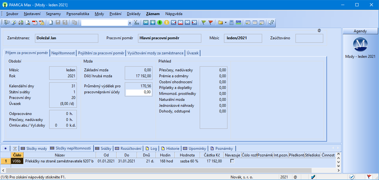Click the red flag icon in the toolbar
Screen dimensions: 379x180
[x=211, y=23]
